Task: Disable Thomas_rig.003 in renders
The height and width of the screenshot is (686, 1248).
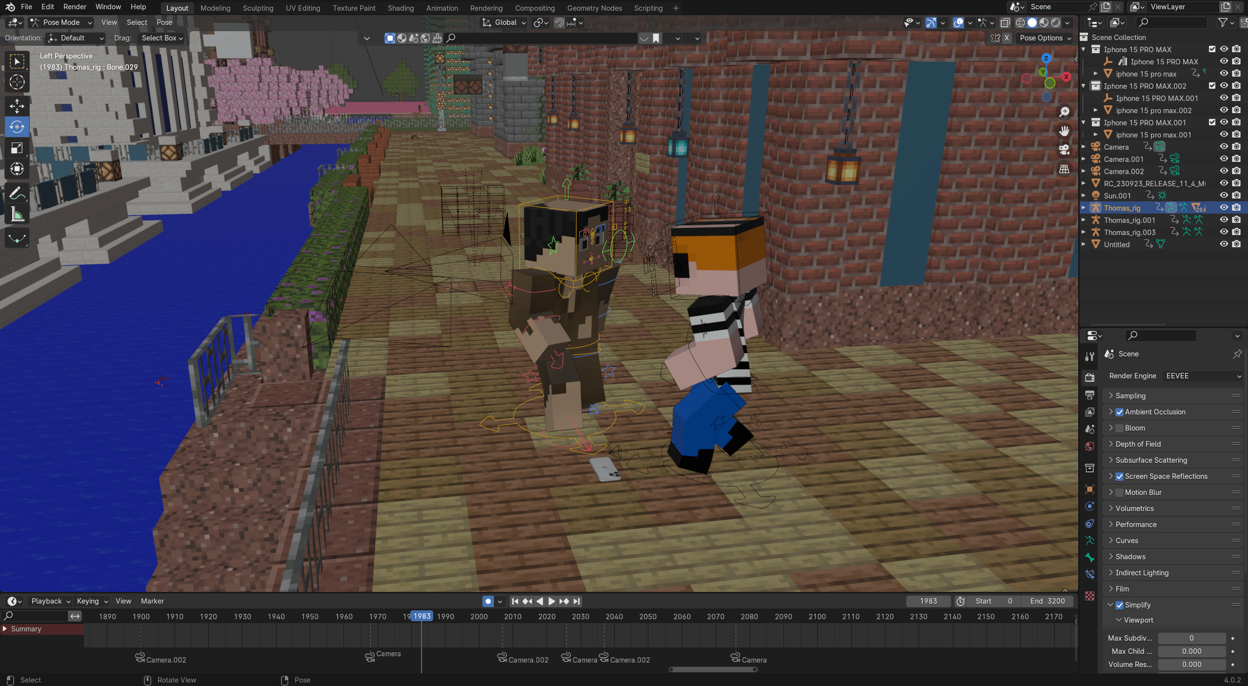Action: coord(1236,232)
